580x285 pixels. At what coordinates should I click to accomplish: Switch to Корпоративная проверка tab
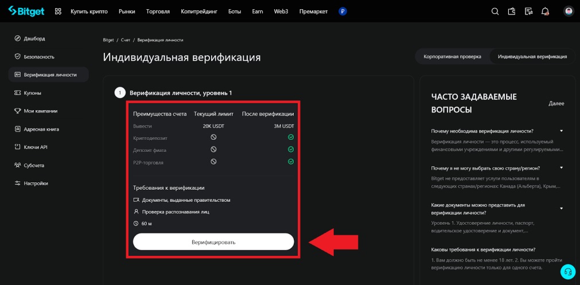(453, 57)
